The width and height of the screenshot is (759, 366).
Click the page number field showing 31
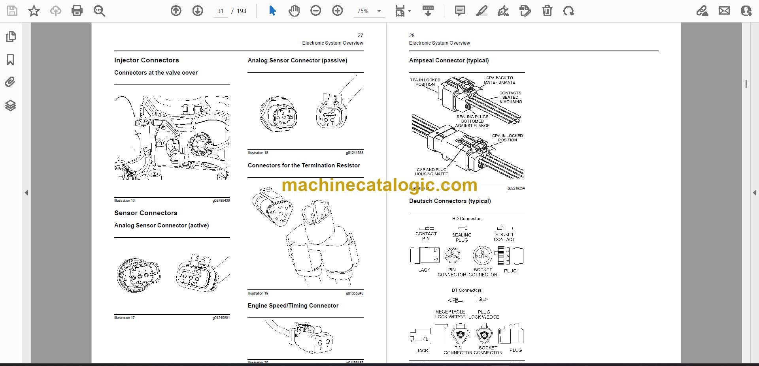[221, 11]
